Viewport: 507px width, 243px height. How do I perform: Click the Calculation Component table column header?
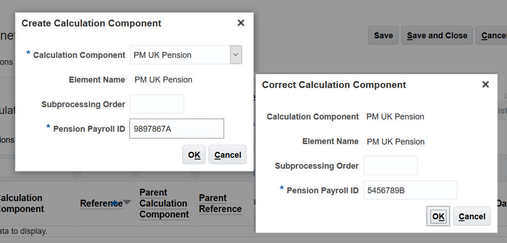tap(21, 203)
